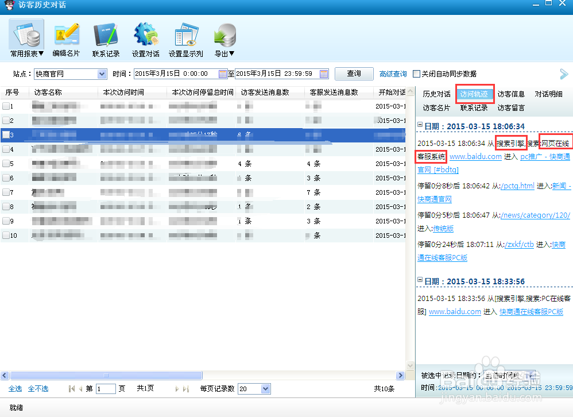This screenshot has width=573, height=417.
Task: Tick the checkbox for row 5
Action: [6, 164]
